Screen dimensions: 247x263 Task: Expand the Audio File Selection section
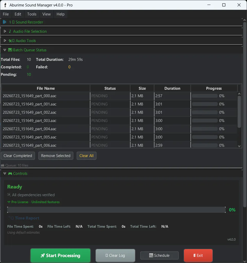click(x=5, y=31)
